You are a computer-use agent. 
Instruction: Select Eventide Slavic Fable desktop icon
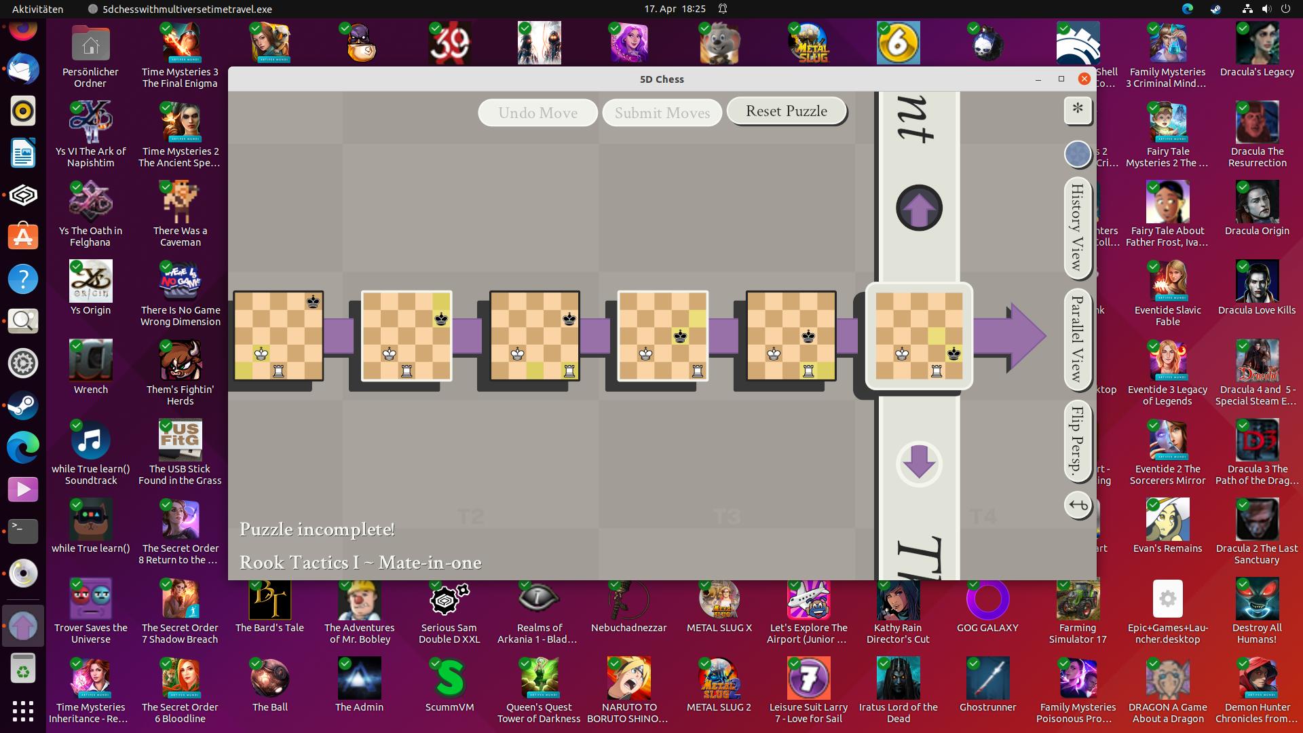tap(1167, 294)
